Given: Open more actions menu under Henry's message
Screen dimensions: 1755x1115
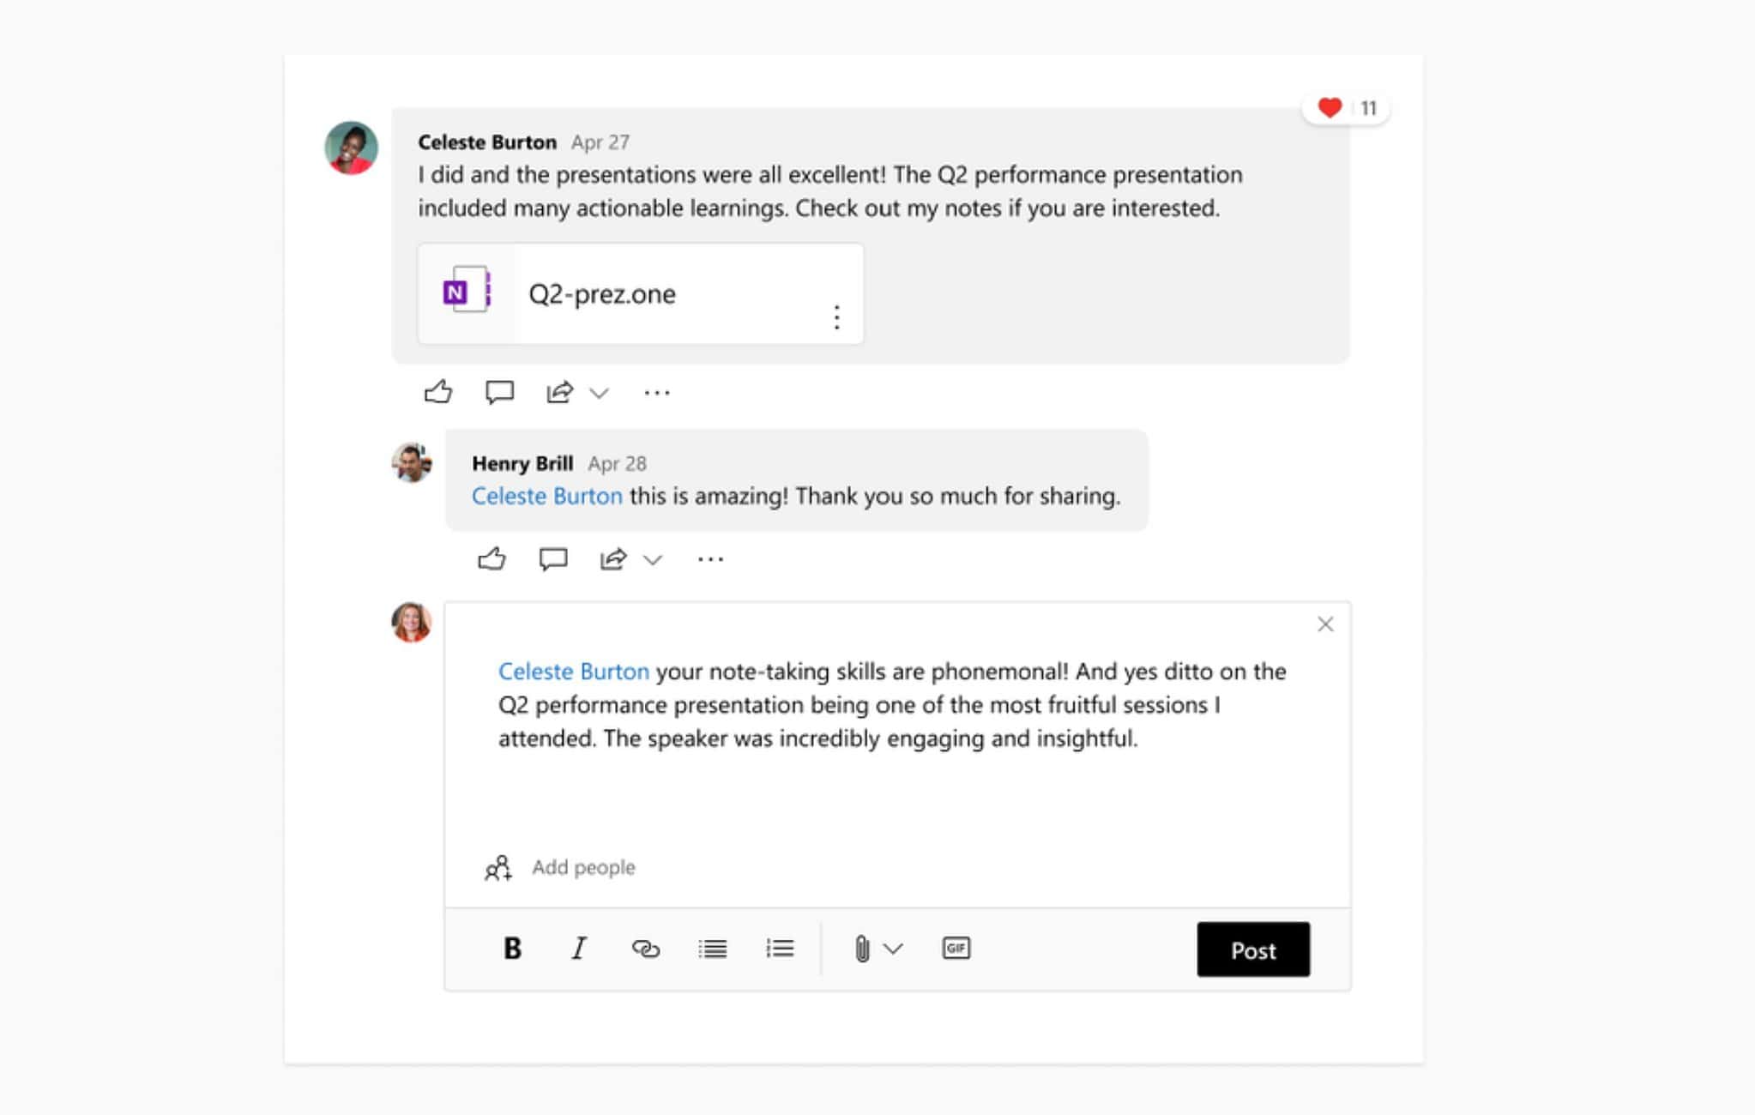Looking at the screenshot, I should [x=710, y=557].
